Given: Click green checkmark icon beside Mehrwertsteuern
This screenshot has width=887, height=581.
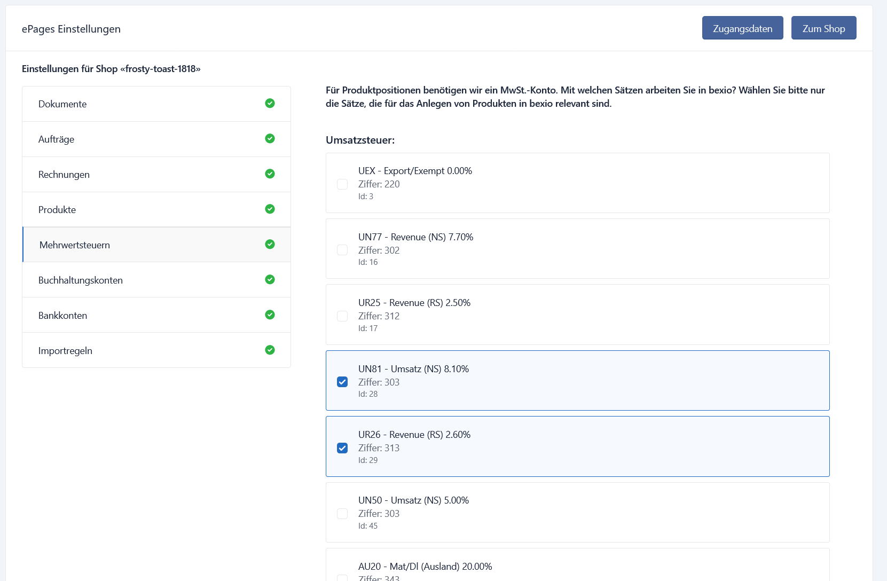Looking at the screenshot, I should tap(270, 244).
